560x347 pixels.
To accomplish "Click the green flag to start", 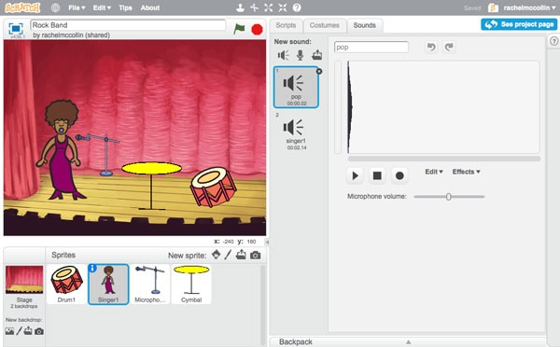I will click(x=239, y=29).
